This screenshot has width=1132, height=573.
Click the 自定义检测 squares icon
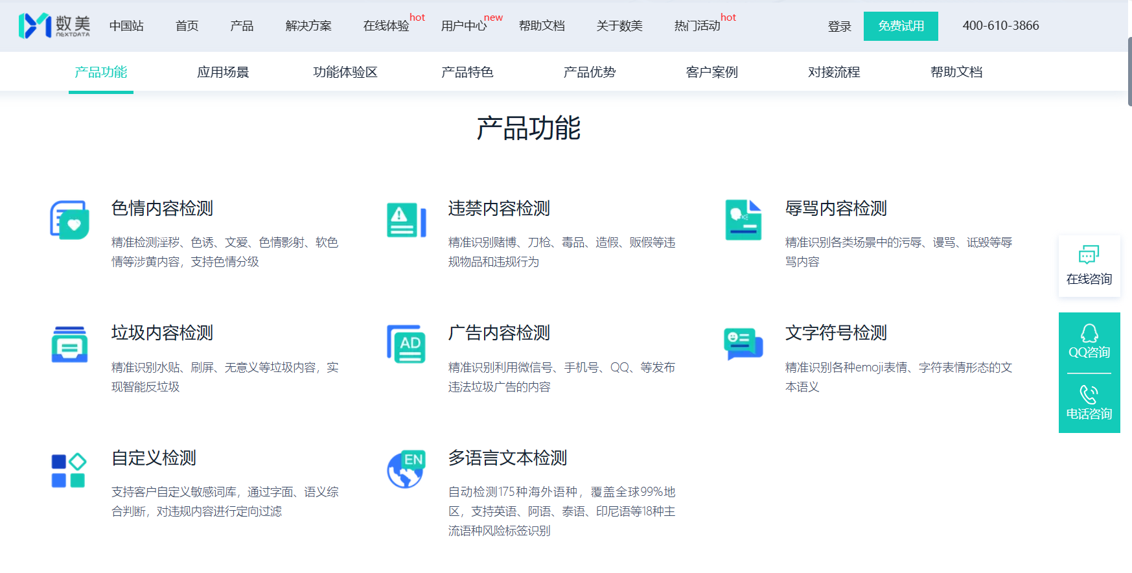pos(69,471)
